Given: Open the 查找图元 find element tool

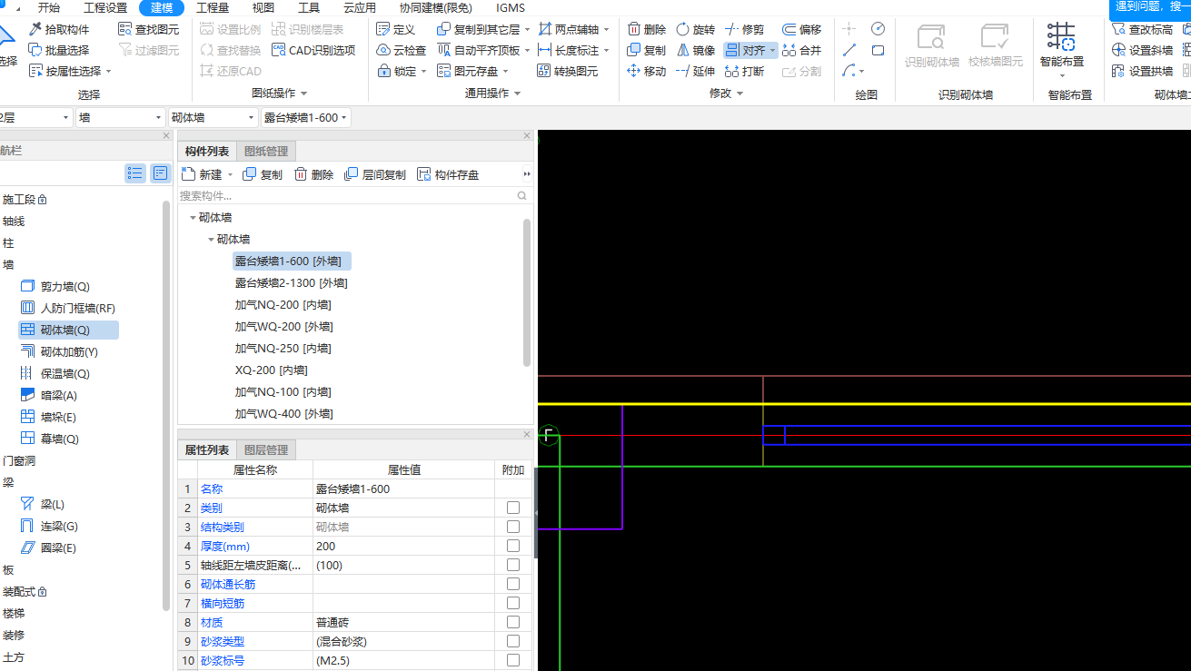Looking at the screenshot, I should [149, 30].
